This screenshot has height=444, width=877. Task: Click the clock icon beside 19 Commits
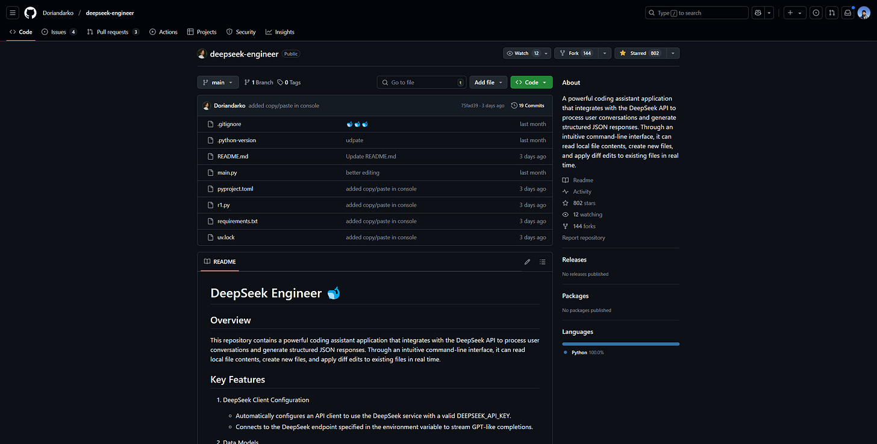point(514,105)
